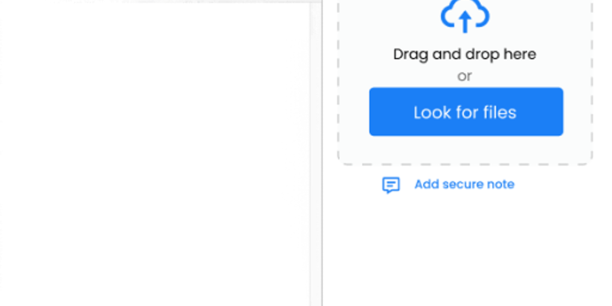
Task: Click the divider line between the two panels
Action: coord(322,153)
